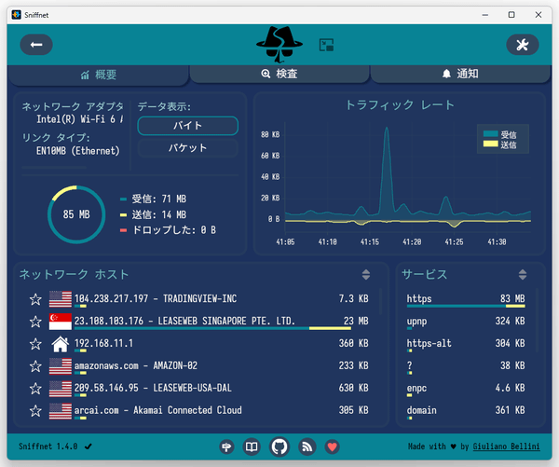Click the 受信 legend color swatch
The image size is (559, 467).
click(491, 134)
